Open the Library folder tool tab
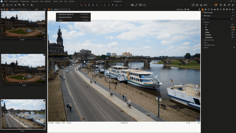This screenshot has height=133, width=236. click(202, 9)
